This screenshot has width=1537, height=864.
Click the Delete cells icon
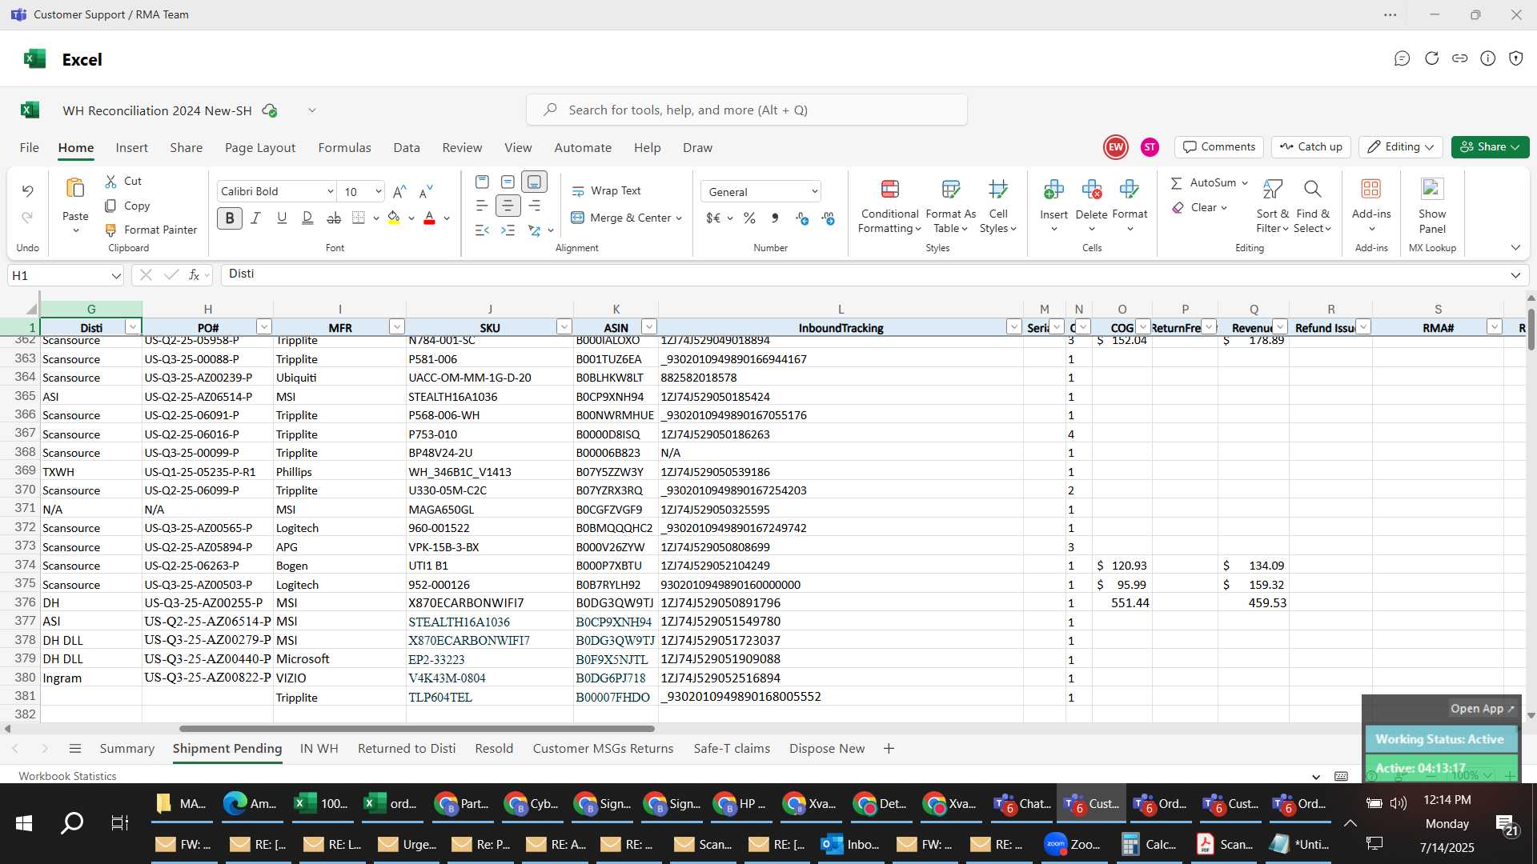1091,190
